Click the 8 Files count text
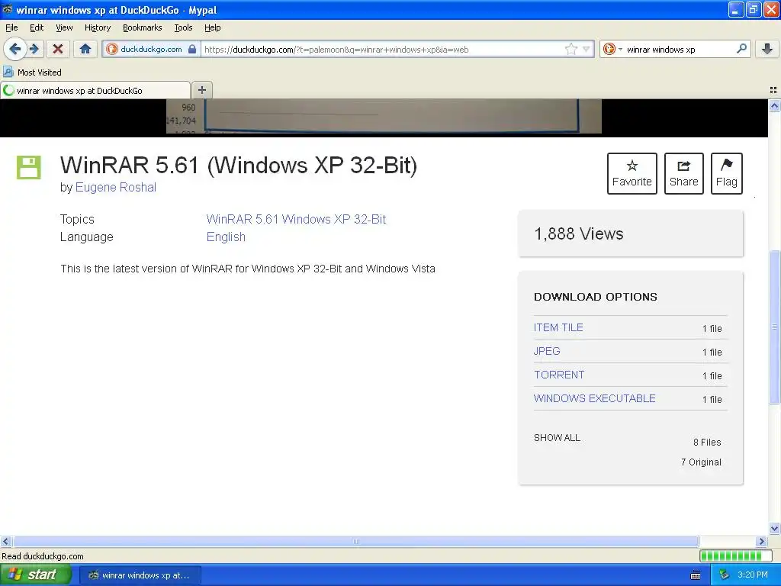 [707, 442]
